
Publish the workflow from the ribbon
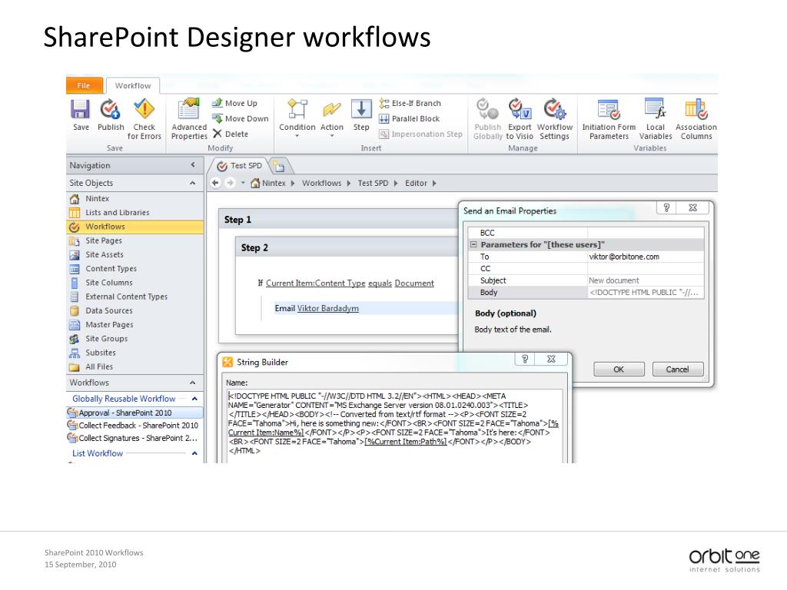[x=111, y=115]
